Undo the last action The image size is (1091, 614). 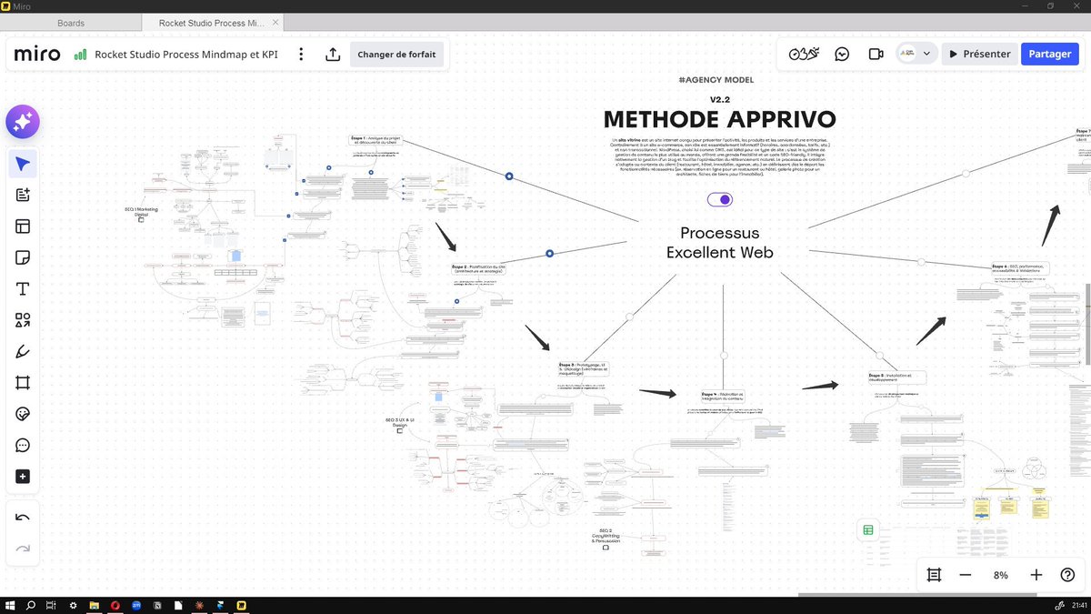pyautogui.click(x=23, y=518)
